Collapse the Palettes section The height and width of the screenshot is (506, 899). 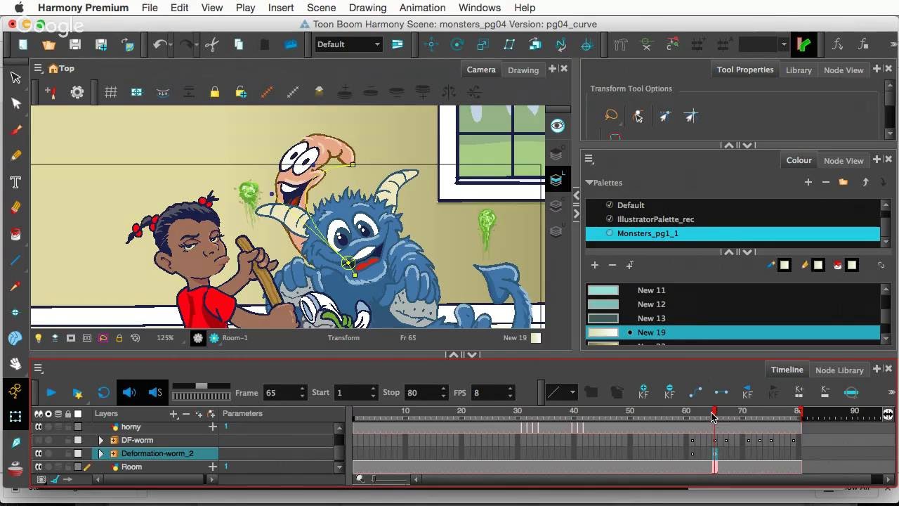[x=589, y=183]
